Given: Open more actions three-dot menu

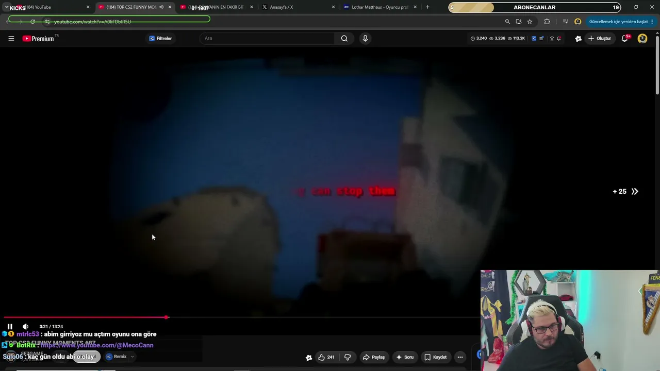Looking at the screenshot, I should (x=460, y=357).
